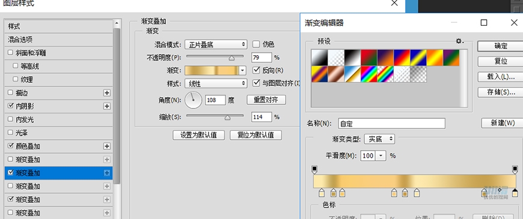The image size is (523, 219).
Task: Select the rightmost color stop with black tip
Action: (x=515, y=193)
